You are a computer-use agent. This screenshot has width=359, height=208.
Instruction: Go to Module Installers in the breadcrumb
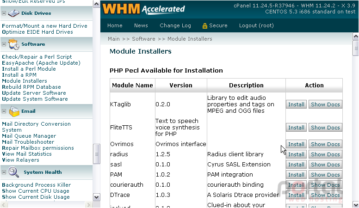(190, 39)
